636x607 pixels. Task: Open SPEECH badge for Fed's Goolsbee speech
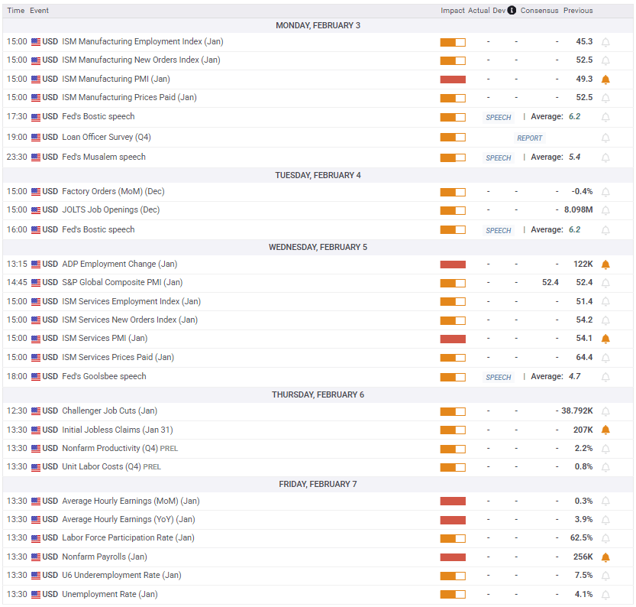coord(499,377)
